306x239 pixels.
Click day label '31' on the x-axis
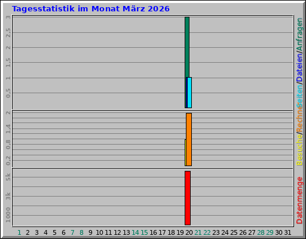287,232
